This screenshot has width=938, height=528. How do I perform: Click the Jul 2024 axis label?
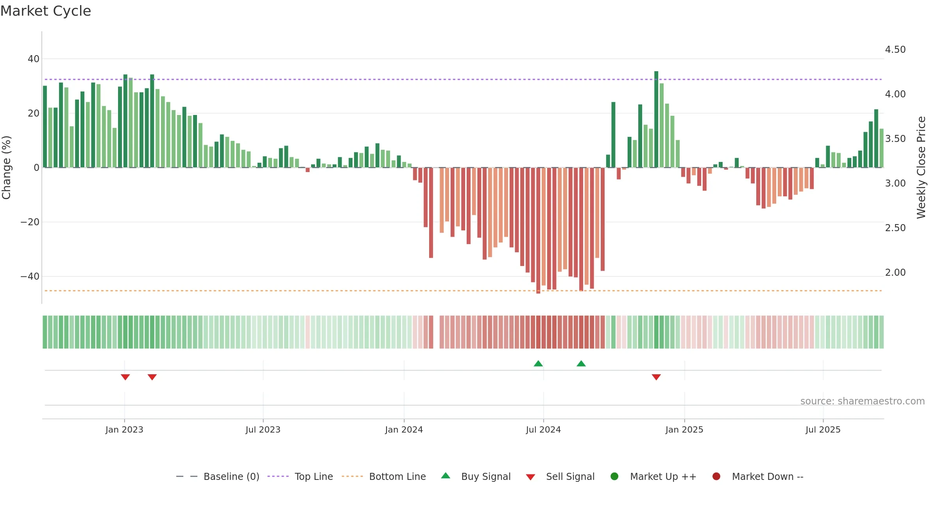(x=543, y=429)
